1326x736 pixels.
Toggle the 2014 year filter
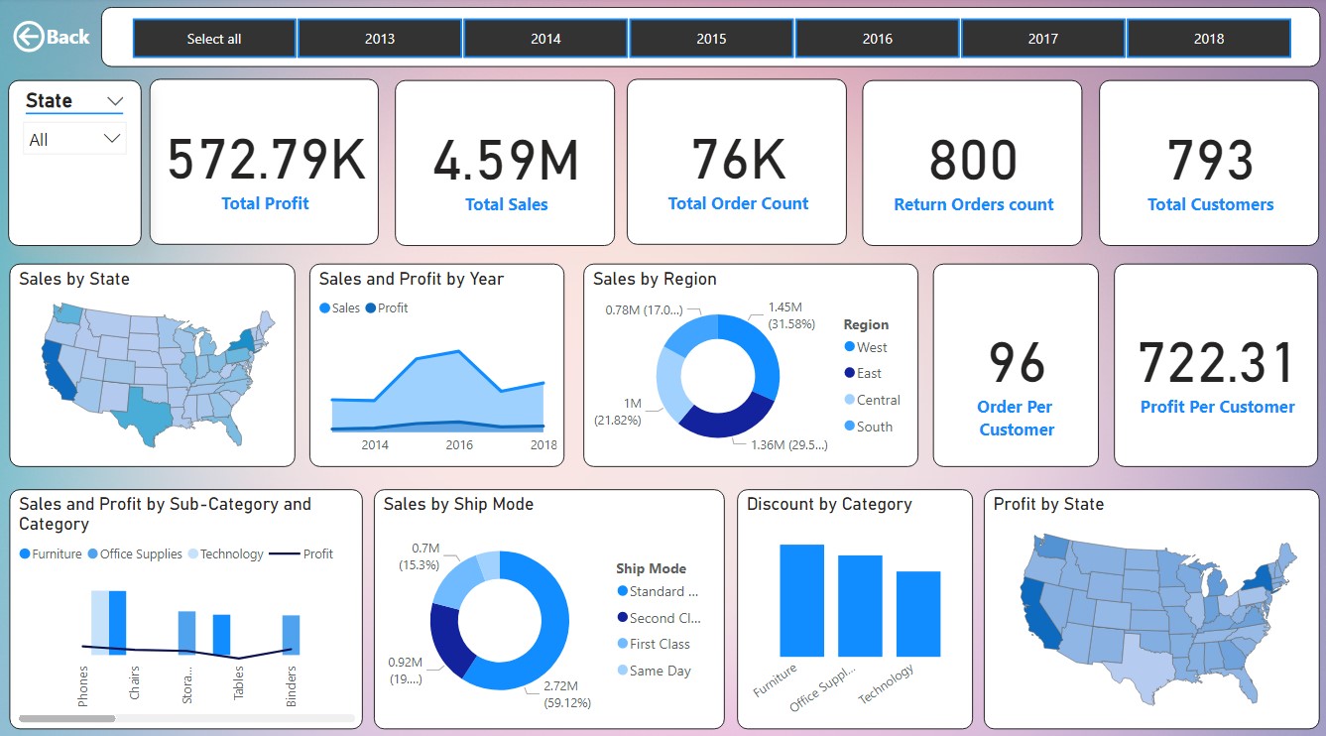[x=545, y=39]
